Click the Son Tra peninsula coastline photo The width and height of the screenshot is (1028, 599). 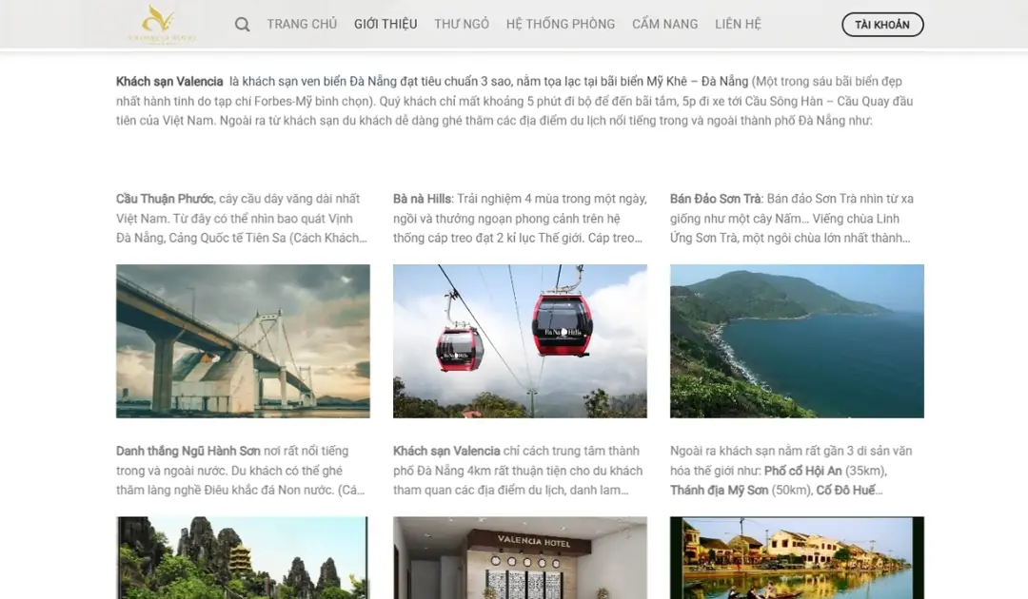[x=796, y=340]
